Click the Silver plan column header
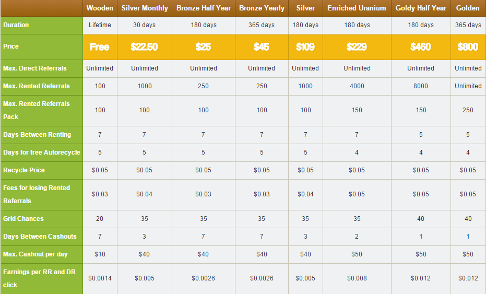 pos(305,8)
